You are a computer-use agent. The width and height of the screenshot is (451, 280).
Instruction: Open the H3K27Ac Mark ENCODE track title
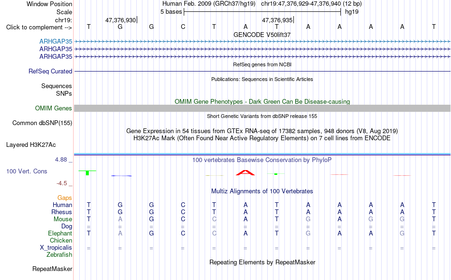coord(262,138)
